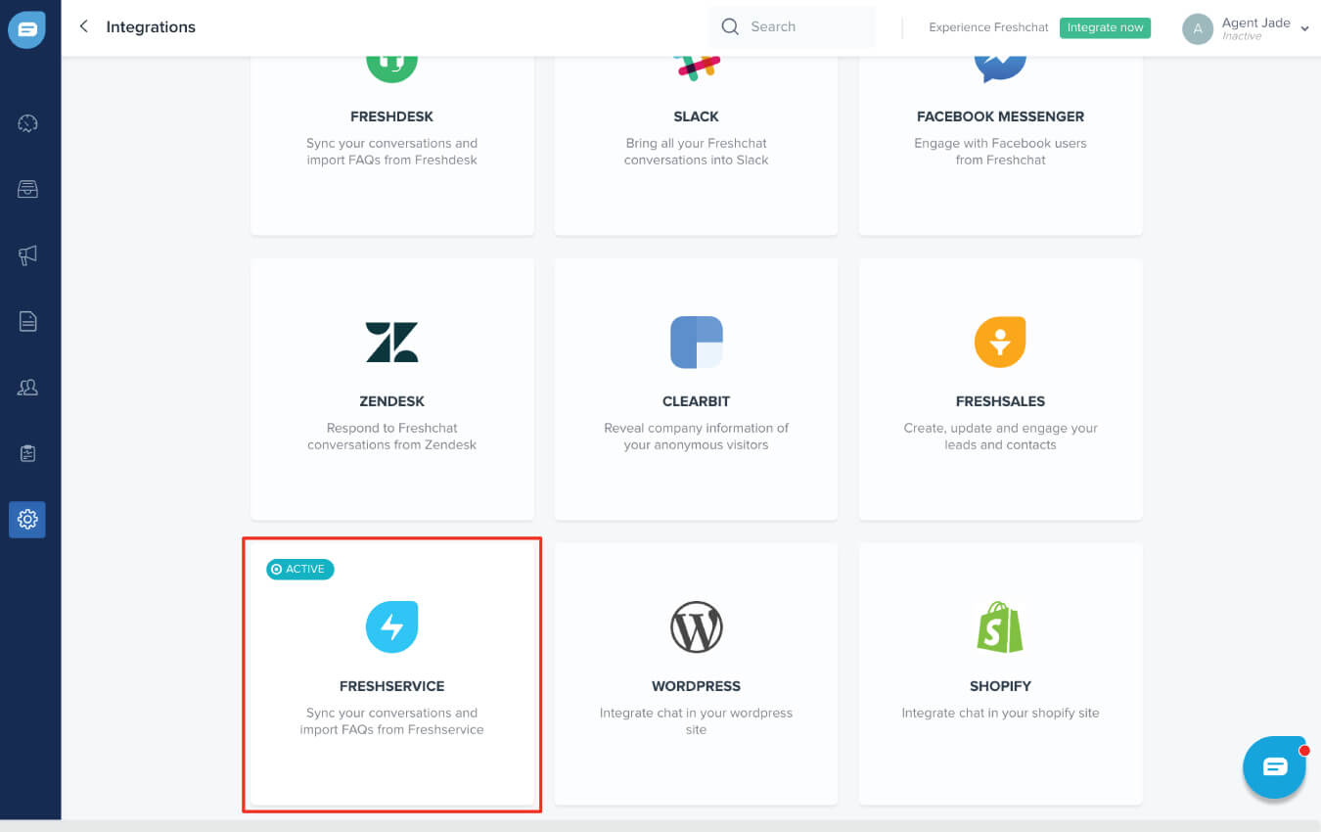Click 'Respond to Freshchat conversations from Zendesk' description
This screenshot has width=1321, height=832.
coord(391,437)
